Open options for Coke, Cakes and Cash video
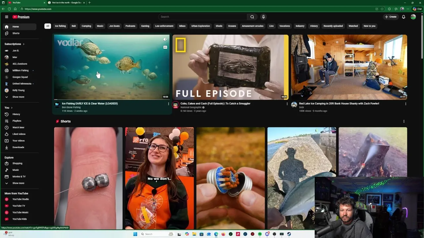Viewport: 424px width, 238px height. click(287, 104)
